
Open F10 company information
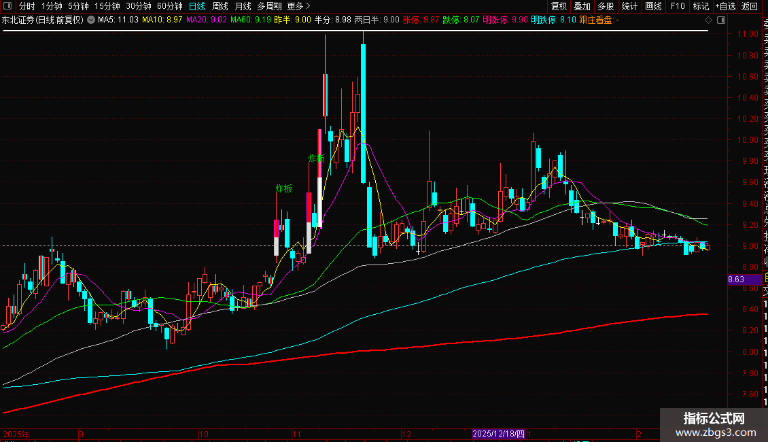pos(678,6)
